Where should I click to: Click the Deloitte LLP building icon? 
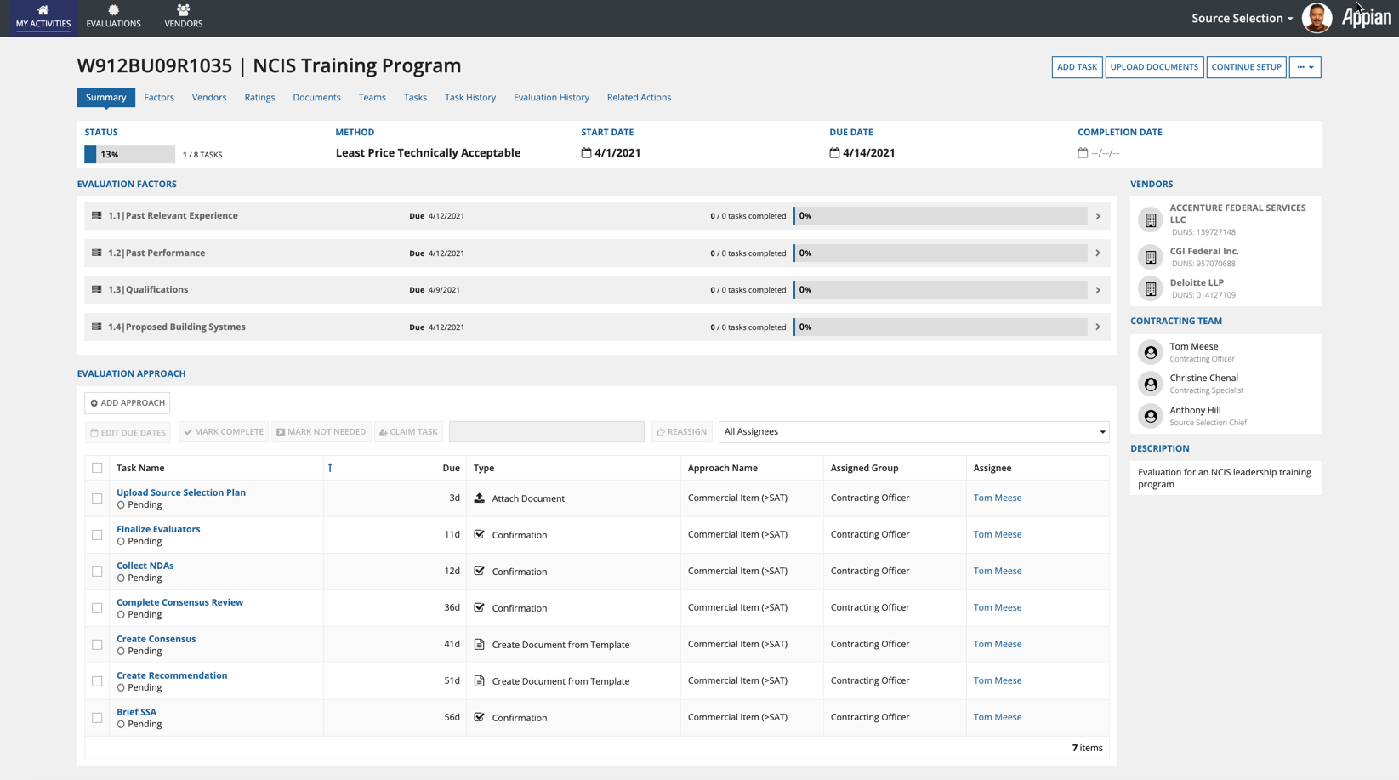[1151, 288]
